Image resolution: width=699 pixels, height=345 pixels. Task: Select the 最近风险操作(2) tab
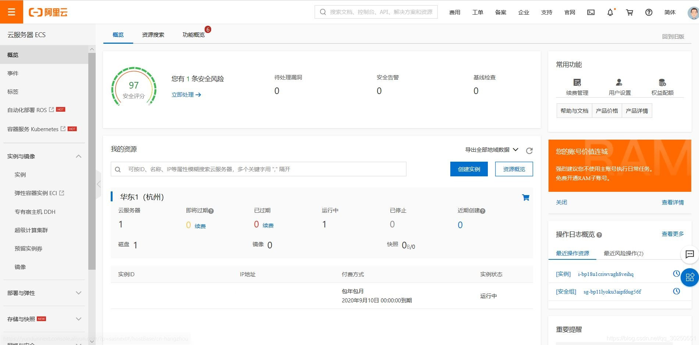(624, 253)
